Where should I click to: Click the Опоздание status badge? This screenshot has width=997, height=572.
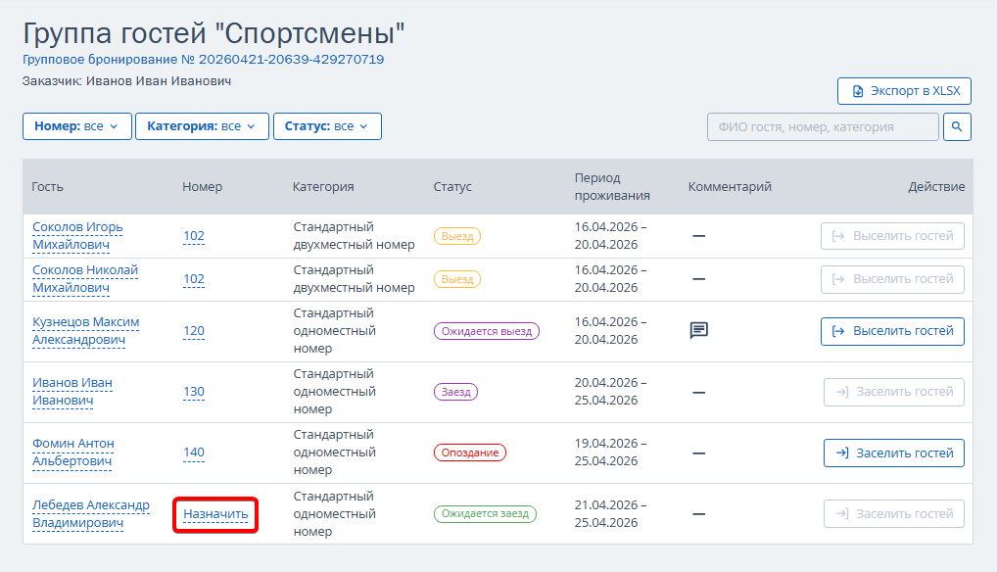pyautogui.click(x=470, y=453)
